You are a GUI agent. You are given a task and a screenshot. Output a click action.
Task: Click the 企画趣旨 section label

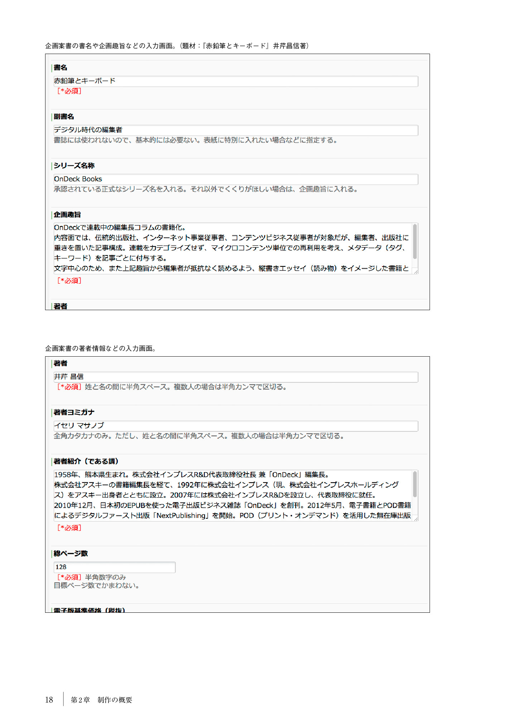coord(67,215)
